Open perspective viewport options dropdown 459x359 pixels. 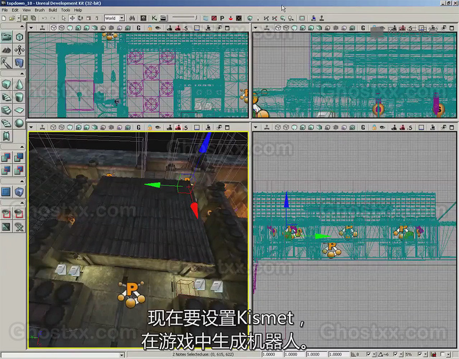point(31,127)
